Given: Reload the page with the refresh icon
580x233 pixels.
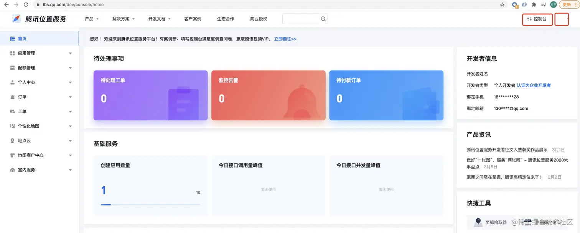Looking at the screenshot, I should coord(26,5).
